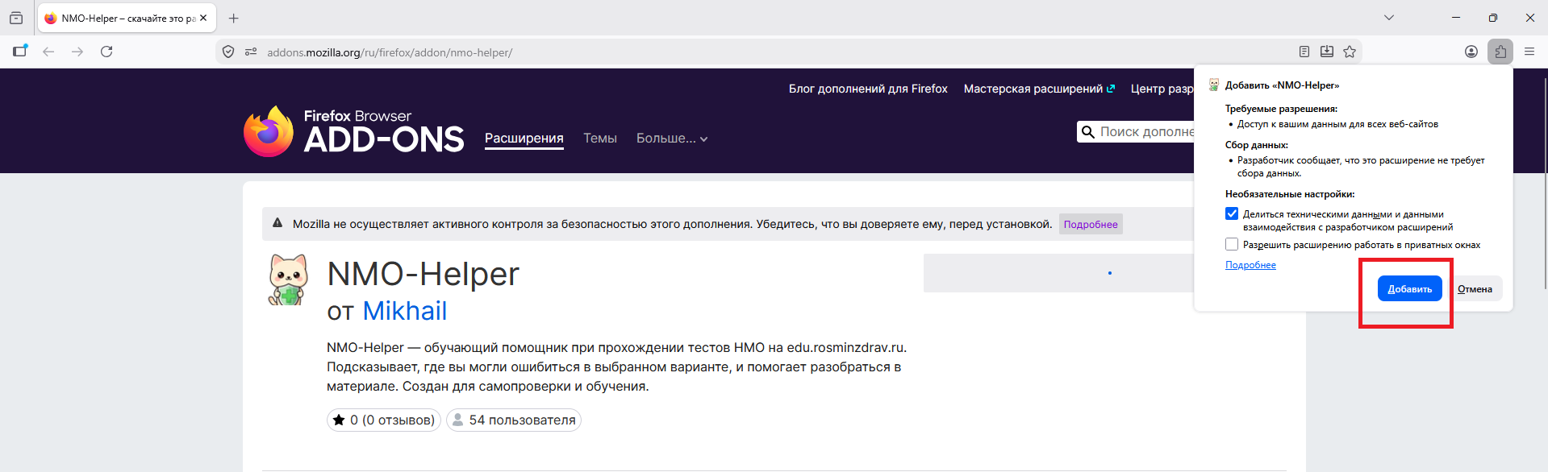Screen dimensions: 1548x472
Task: Select the Темы tab
Action: tap(600, 139)
